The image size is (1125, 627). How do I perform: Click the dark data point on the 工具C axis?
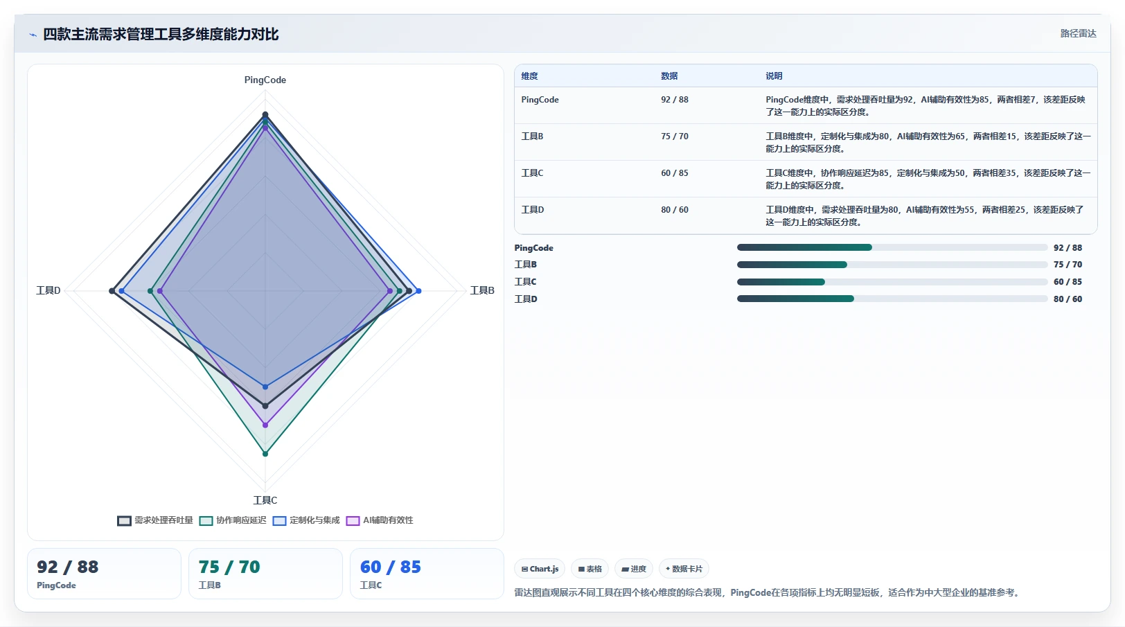tap(265, 406)
